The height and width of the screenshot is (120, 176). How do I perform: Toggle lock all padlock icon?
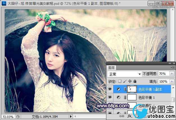135,81
